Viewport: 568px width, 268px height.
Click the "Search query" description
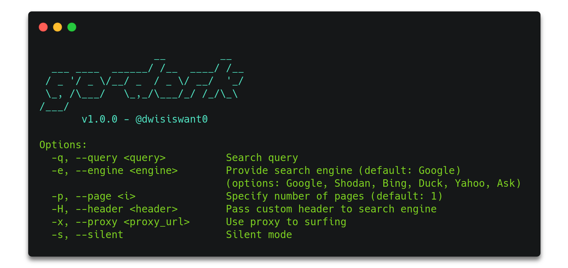pos(262,158)
